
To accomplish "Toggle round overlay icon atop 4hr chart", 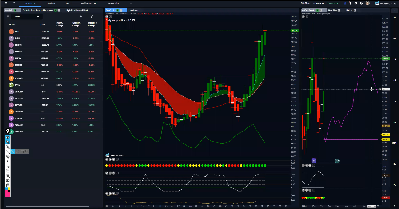I will click(107, 16).
